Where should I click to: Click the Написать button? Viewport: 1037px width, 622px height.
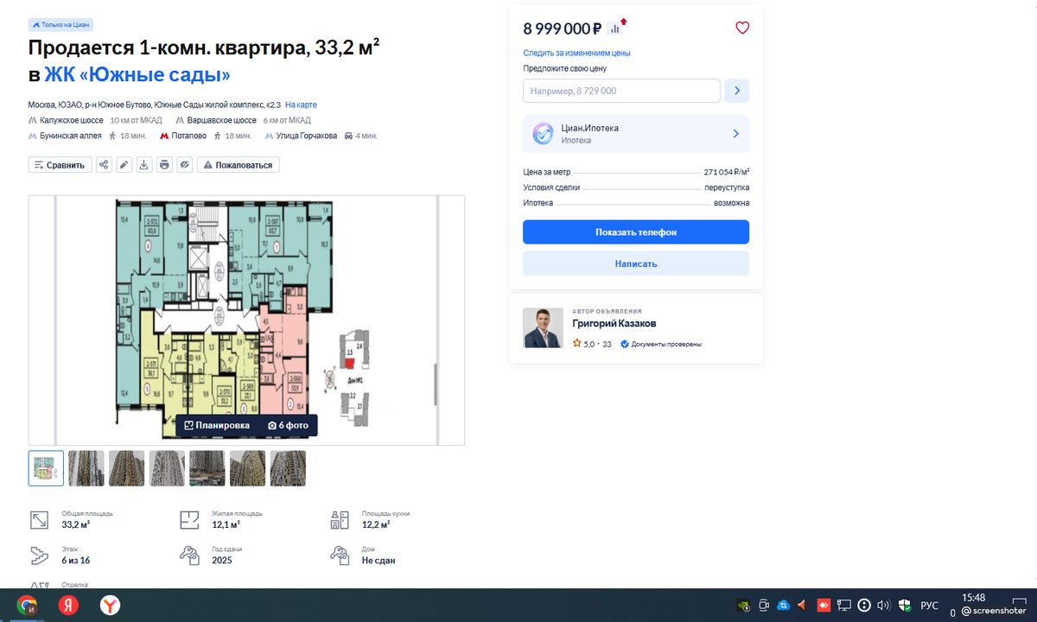(636, 263)
